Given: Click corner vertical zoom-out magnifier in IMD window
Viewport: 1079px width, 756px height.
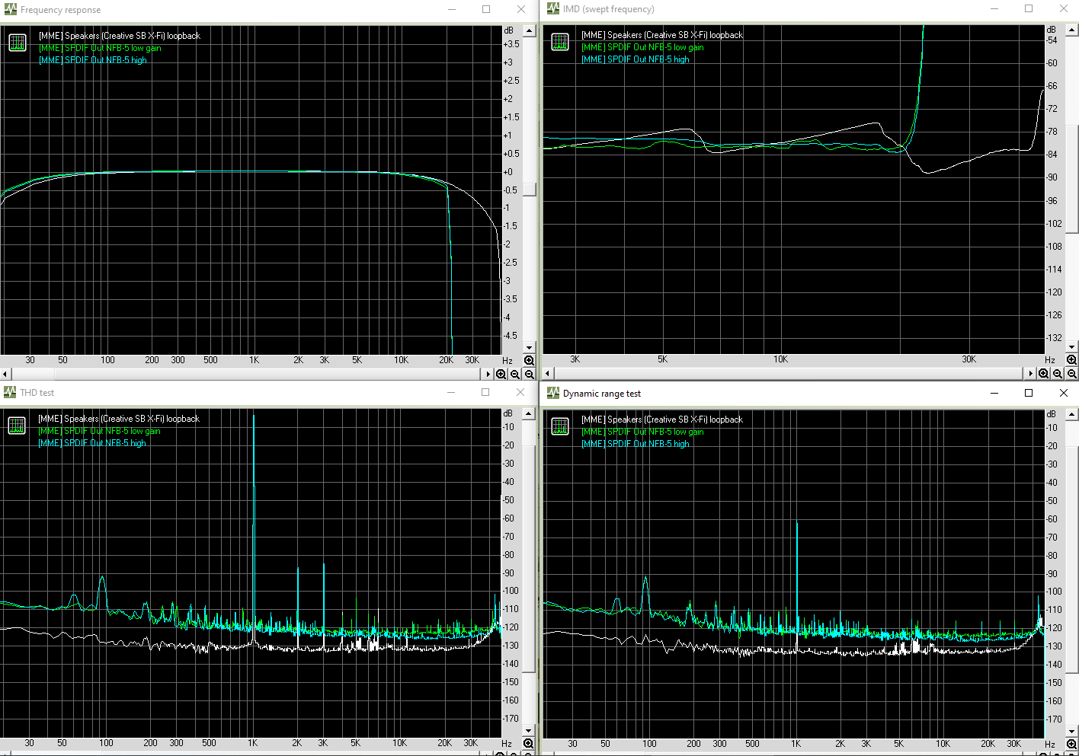Looking at the screenshot, I should [1072, 373].
